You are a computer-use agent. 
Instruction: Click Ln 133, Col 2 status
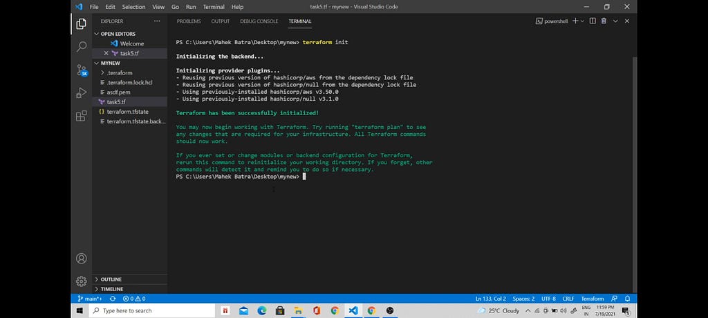(490, 299)
